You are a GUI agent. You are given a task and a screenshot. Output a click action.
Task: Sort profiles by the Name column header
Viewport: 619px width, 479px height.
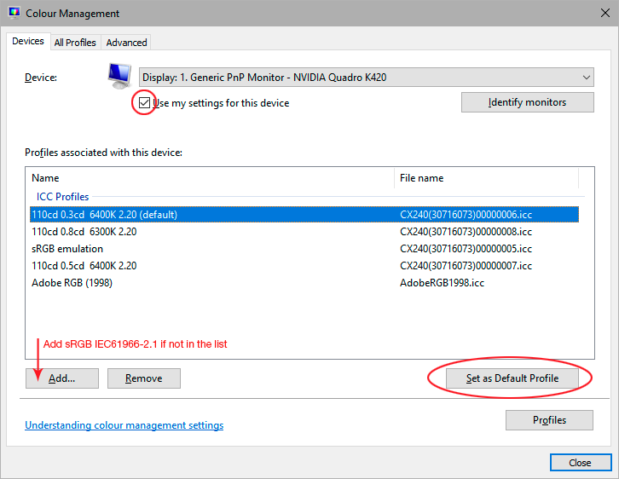45,178
